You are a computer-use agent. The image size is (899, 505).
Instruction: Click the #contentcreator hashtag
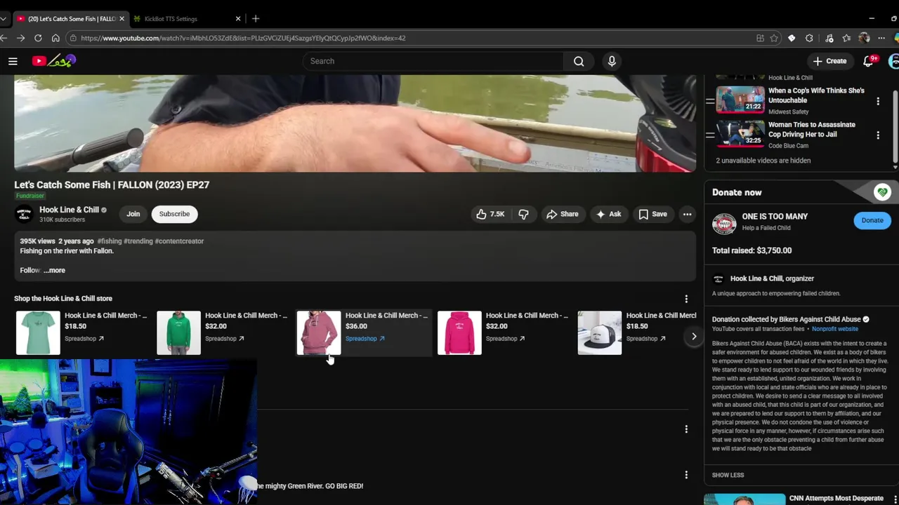[x=179, y=241]
